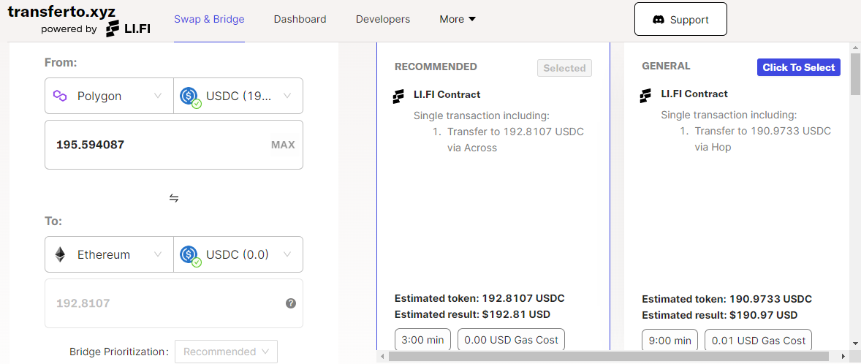
Task: Click the help question mark icon
Action: point(291,303)
